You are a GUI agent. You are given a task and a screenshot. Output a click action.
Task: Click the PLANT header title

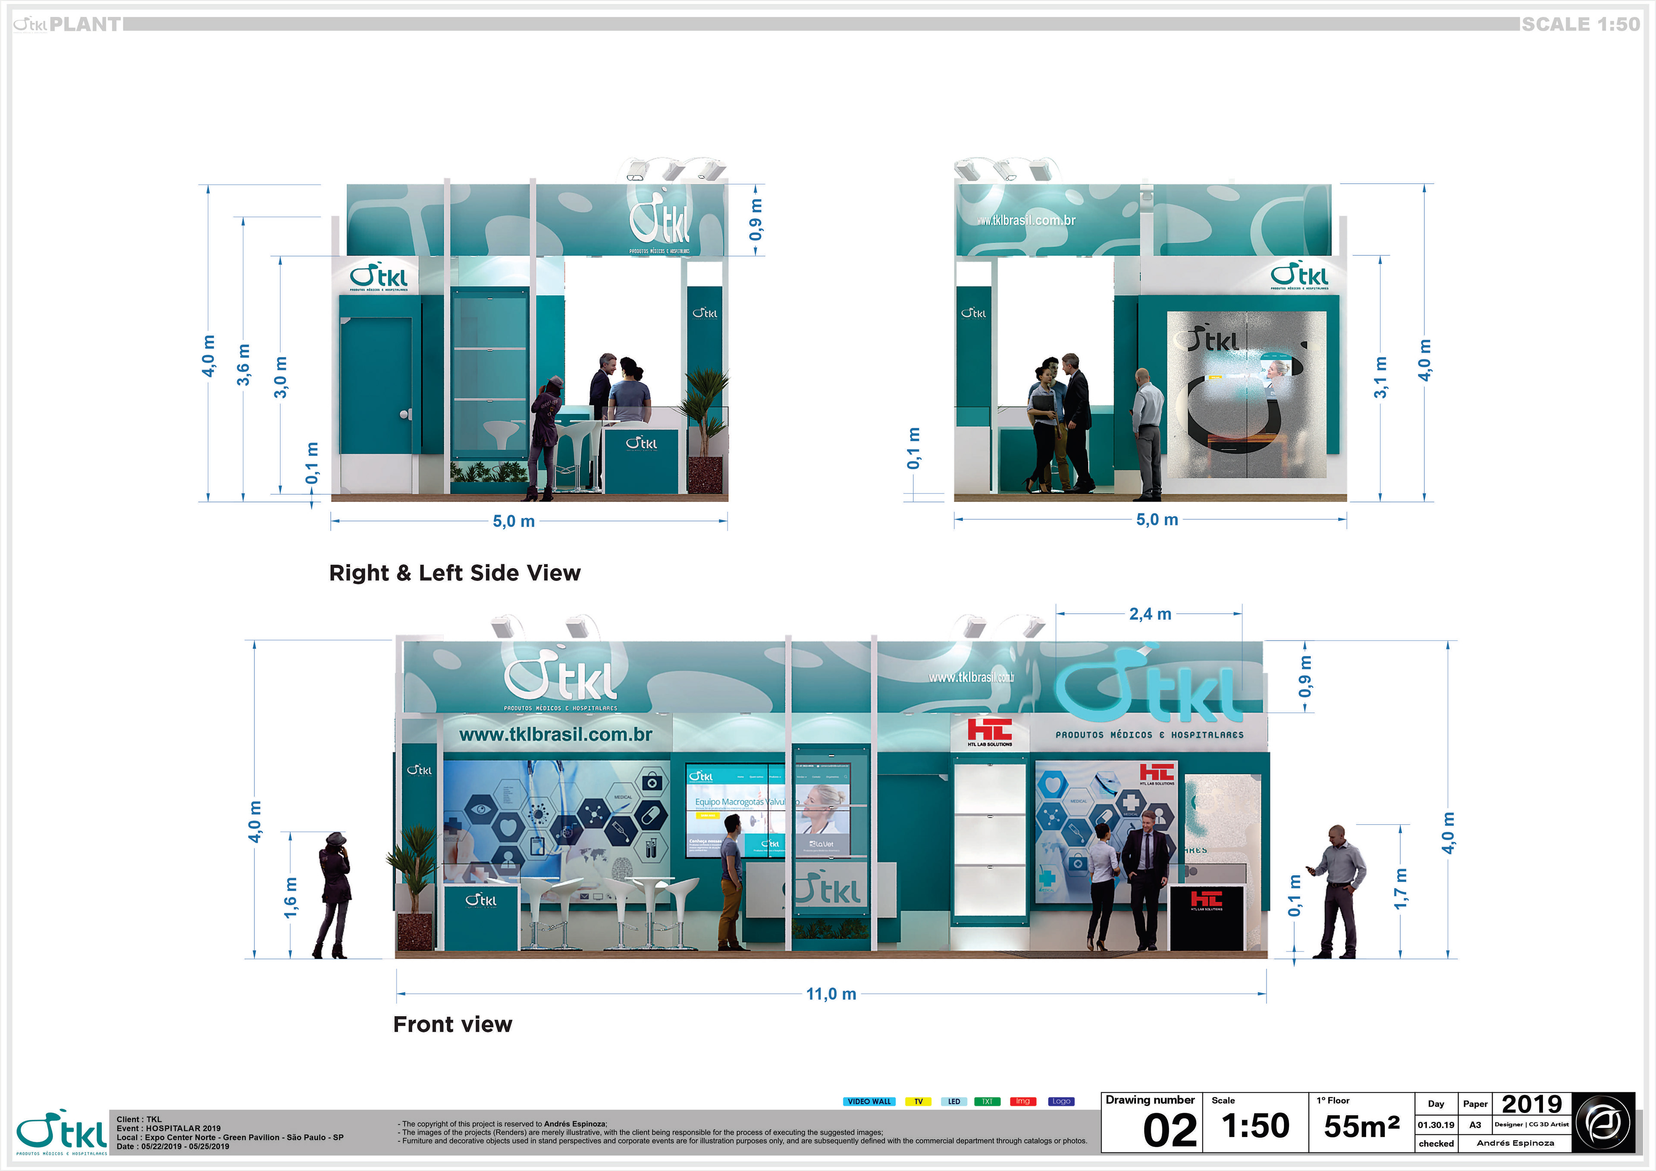85,24
